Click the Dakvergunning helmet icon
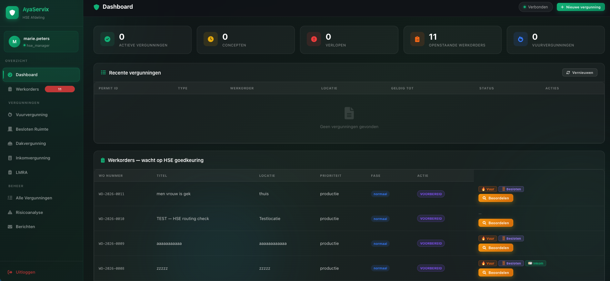 10,144
